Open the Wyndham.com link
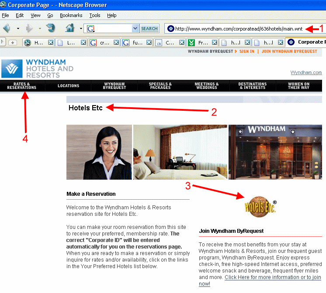 306,72
